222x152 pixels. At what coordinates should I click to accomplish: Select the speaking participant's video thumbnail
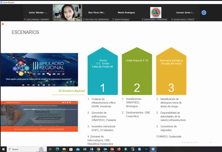pos(67,13)
